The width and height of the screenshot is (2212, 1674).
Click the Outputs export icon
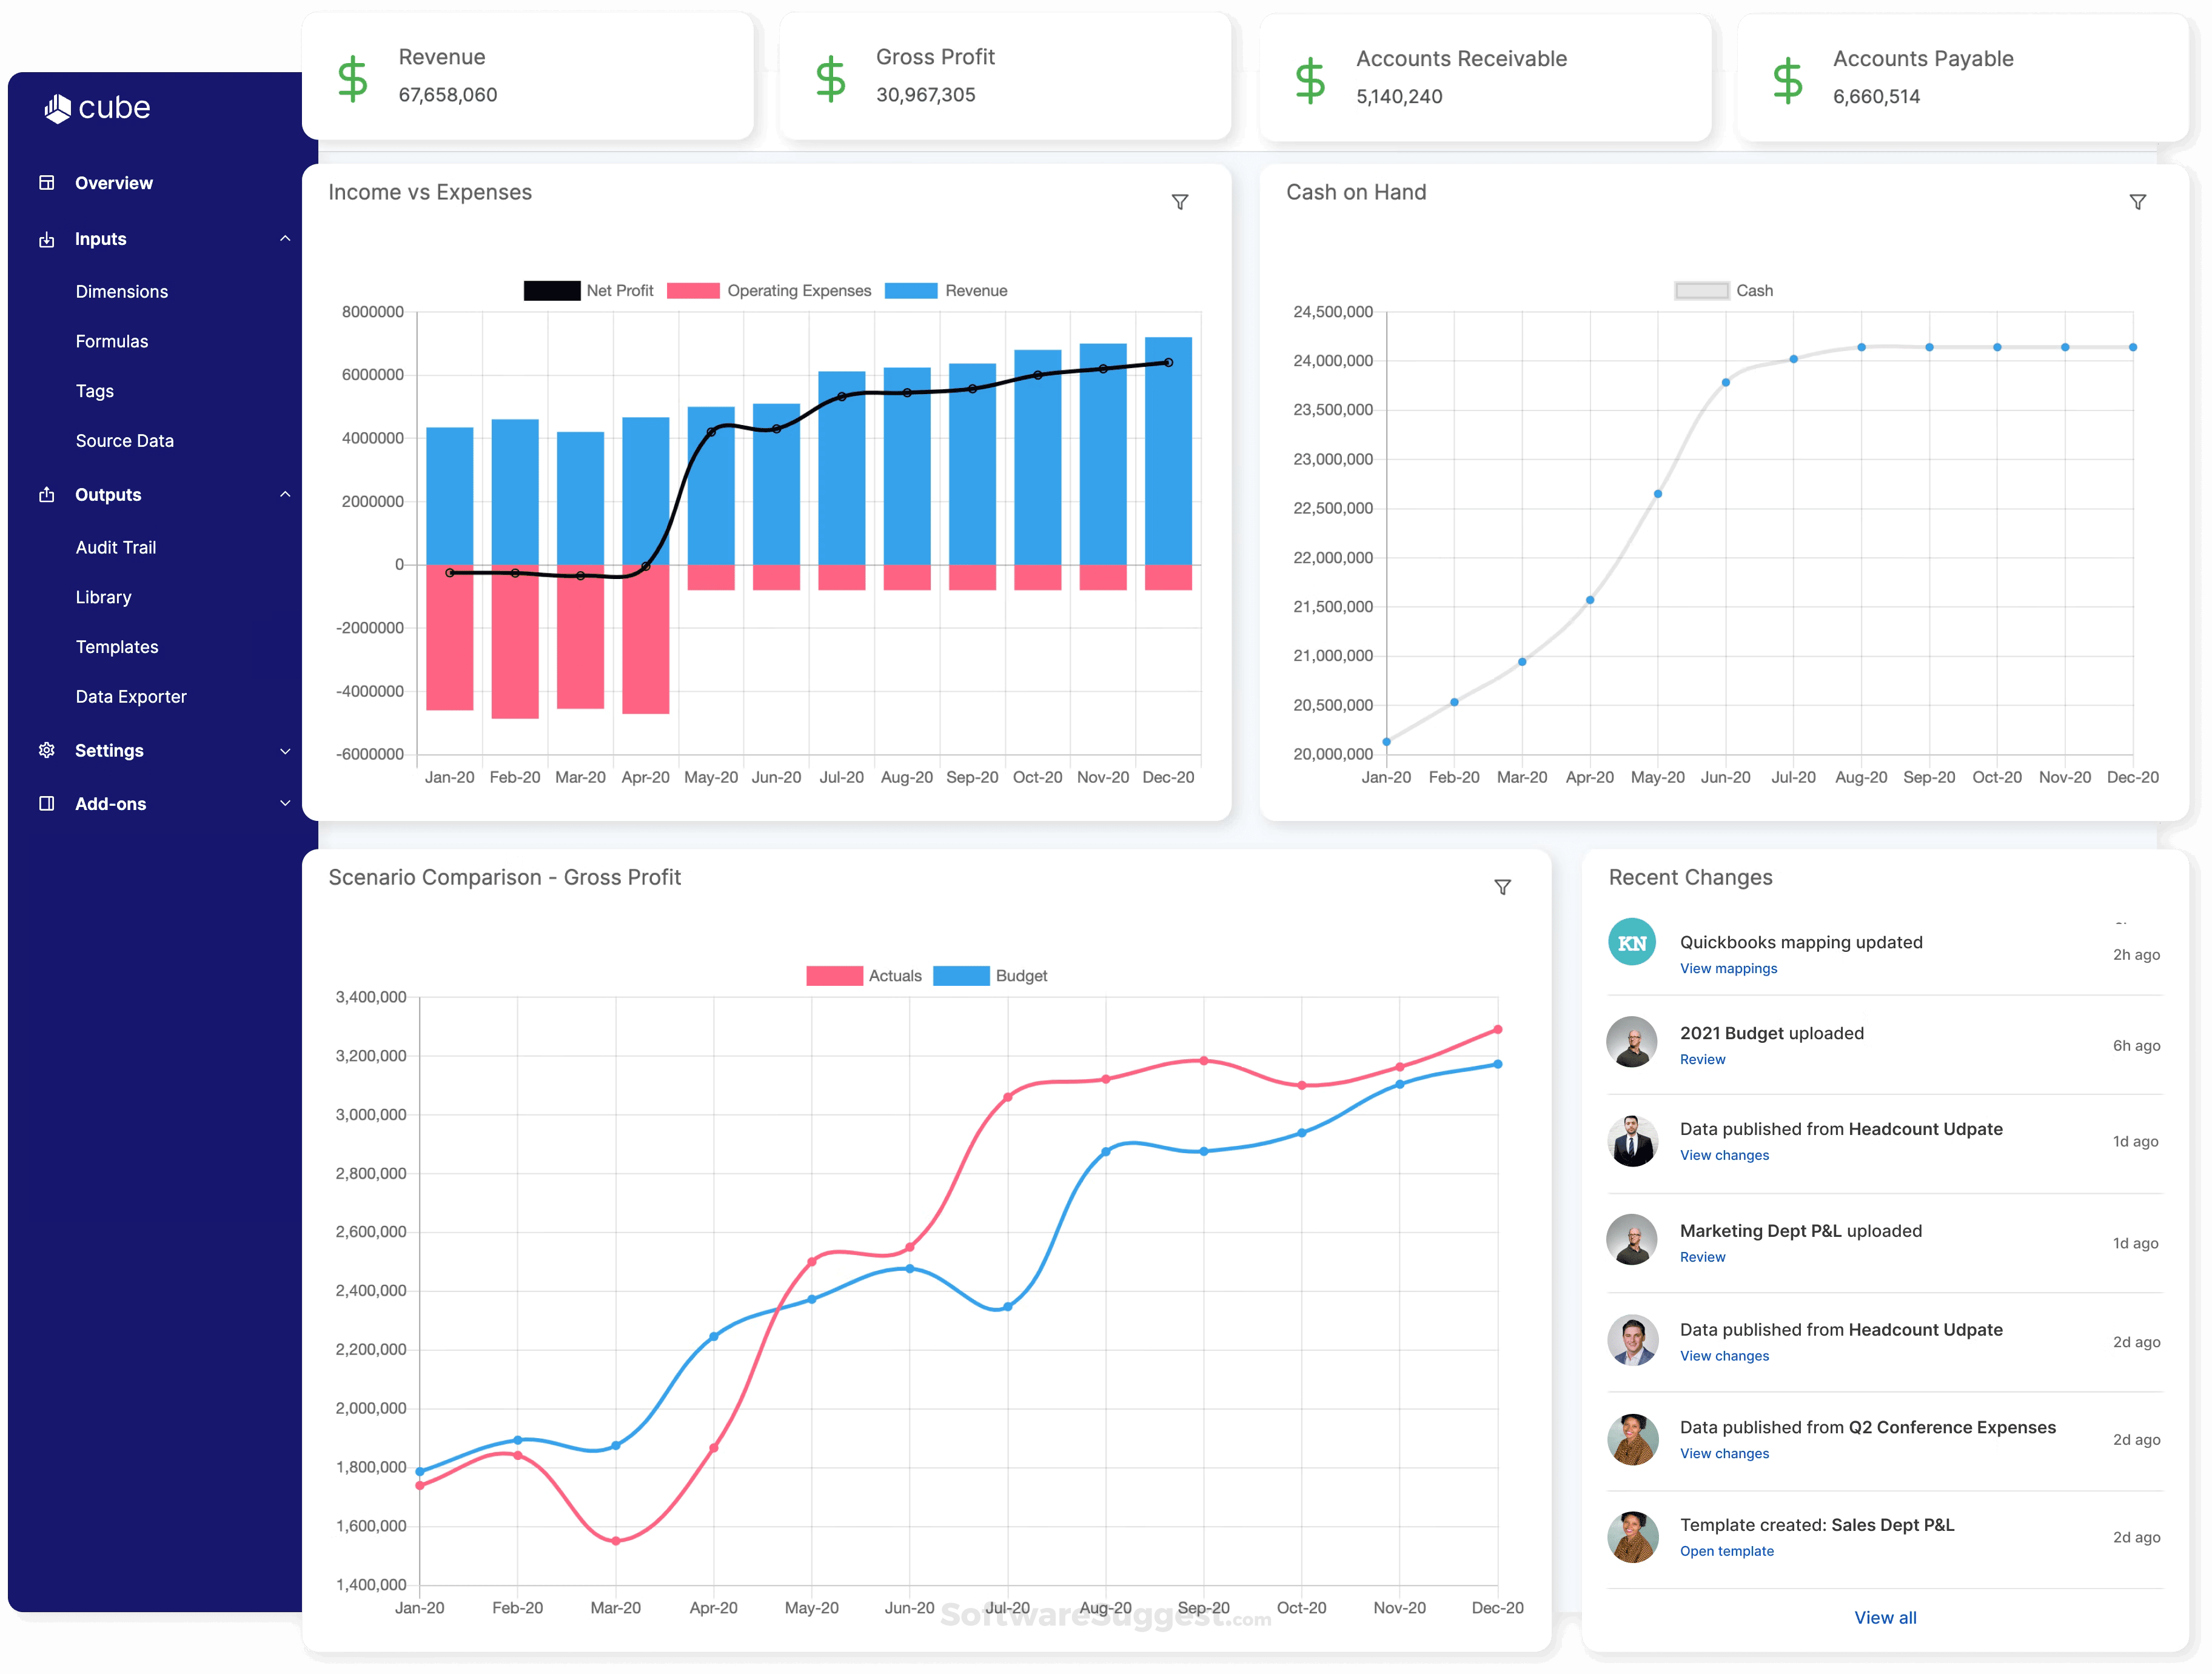tap(46, 494)
